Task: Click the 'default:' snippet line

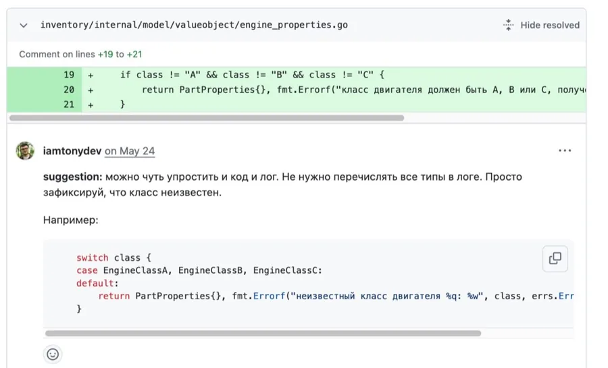Action: click(97, 283)
